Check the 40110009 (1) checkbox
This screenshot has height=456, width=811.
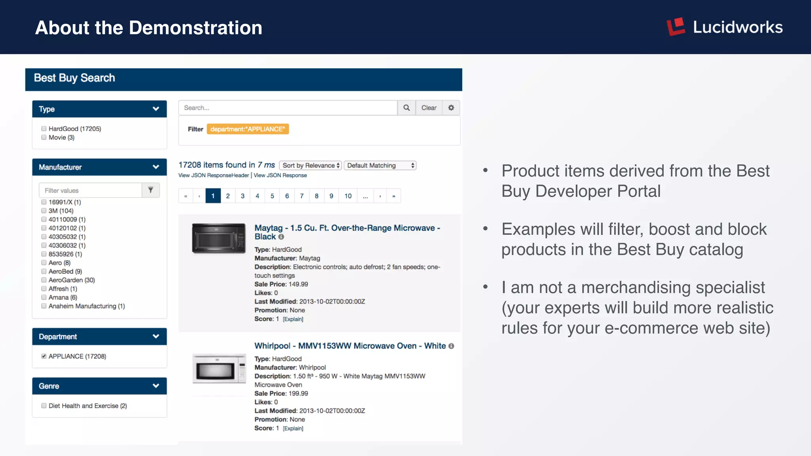click(x=44, y=219)
